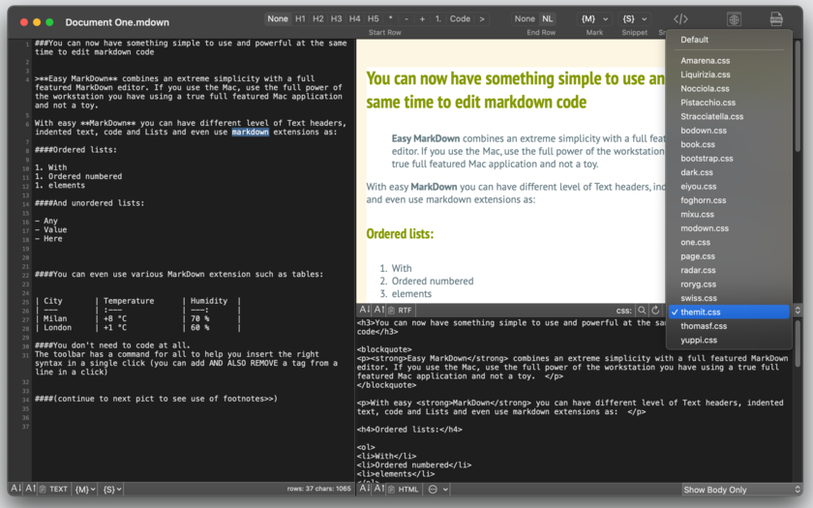The height and width of the screenshot is (508, 813).
Task: Apply plus bullet to start row
Action: tap(422, 18)
